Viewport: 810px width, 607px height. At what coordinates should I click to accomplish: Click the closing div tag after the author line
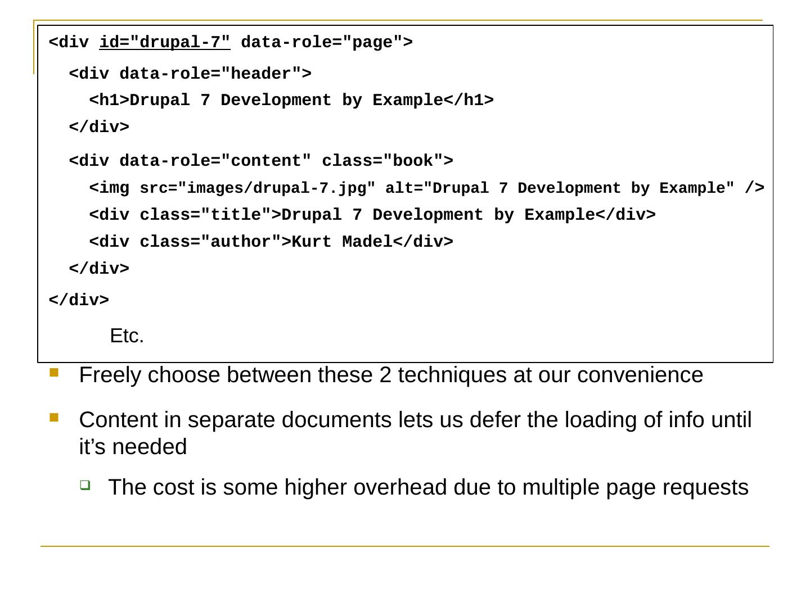[99, 269]
